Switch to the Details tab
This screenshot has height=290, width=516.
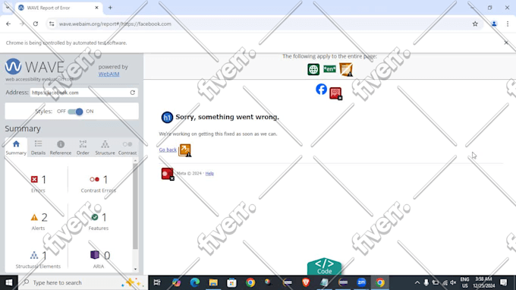pos(38,147)
